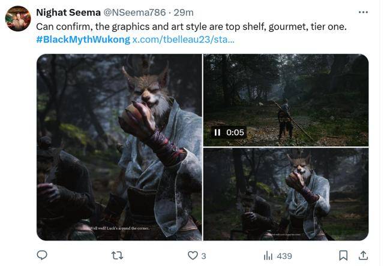Open the bottom-right wolf screenshot
Image resolution: width=384 pixels, height=266 pixels.
(x=286, y=195)
